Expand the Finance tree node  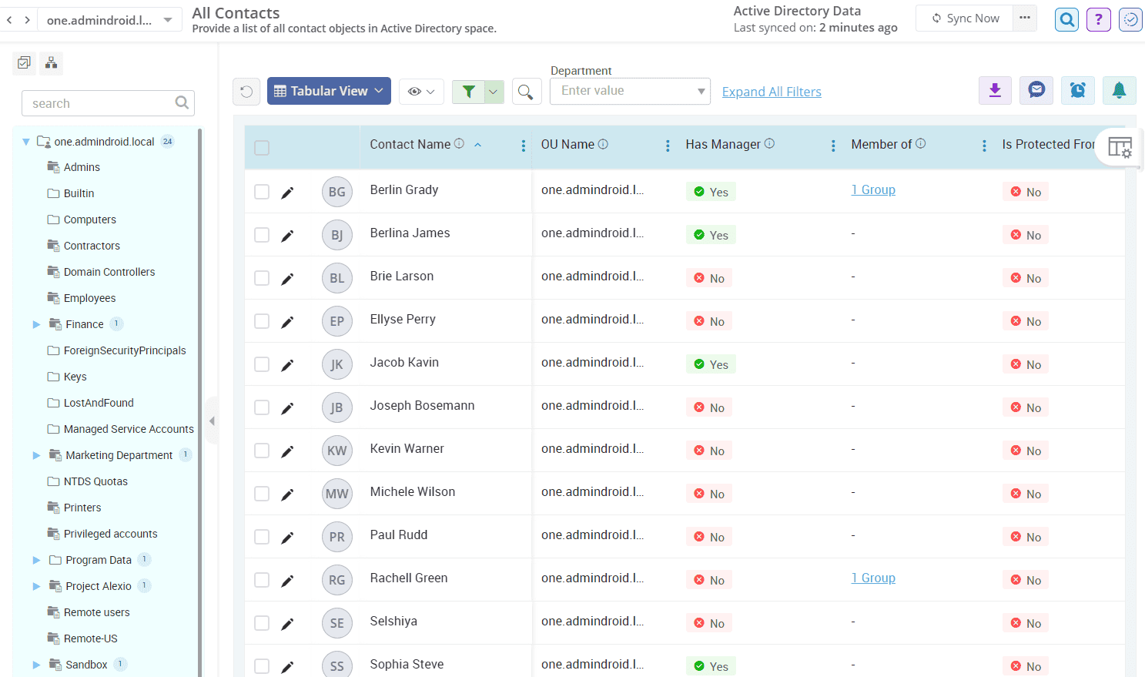[36, 324]
